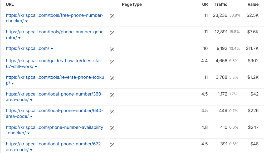
Task: Open dropdown caret next to krispcall.com homepage URL
Action: pos(52,49)
